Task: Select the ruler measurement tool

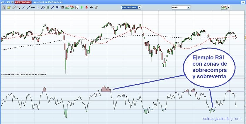Action: (13, 7)
